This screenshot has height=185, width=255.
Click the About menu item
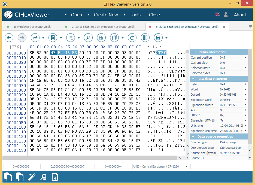(240, 15)
